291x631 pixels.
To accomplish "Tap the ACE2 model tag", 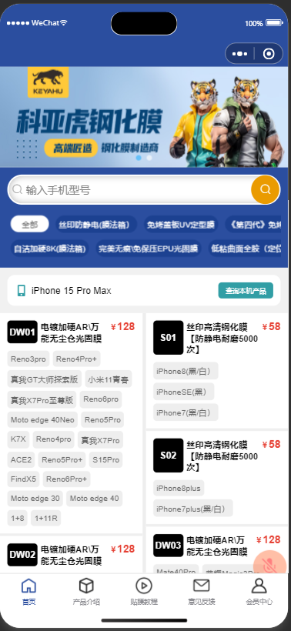I will click(x=21, y=459).
